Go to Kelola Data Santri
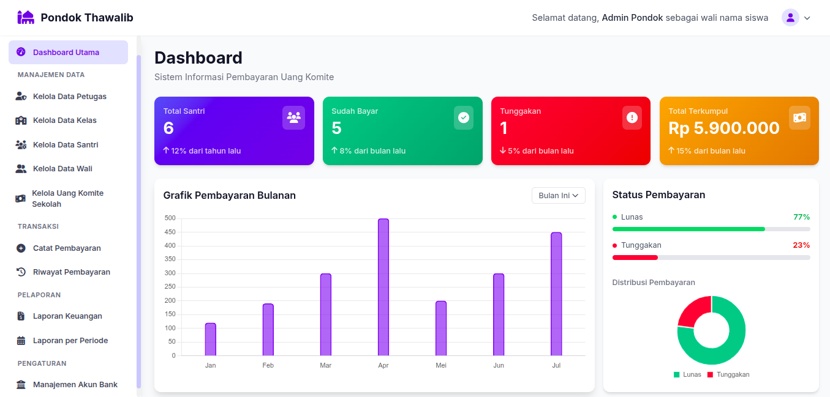The width and height of the screenshot is (830, 397). (x=66, y=145)
